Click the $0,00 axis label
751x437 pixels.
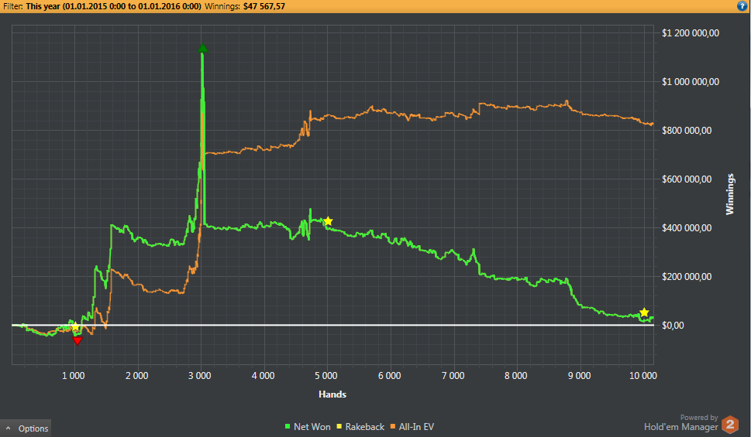[673, 326]
